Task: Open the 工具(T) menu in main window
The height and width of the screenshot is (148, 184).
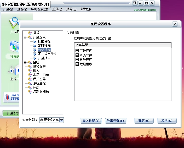Action: pyautogui.click(x=57, y=9)
